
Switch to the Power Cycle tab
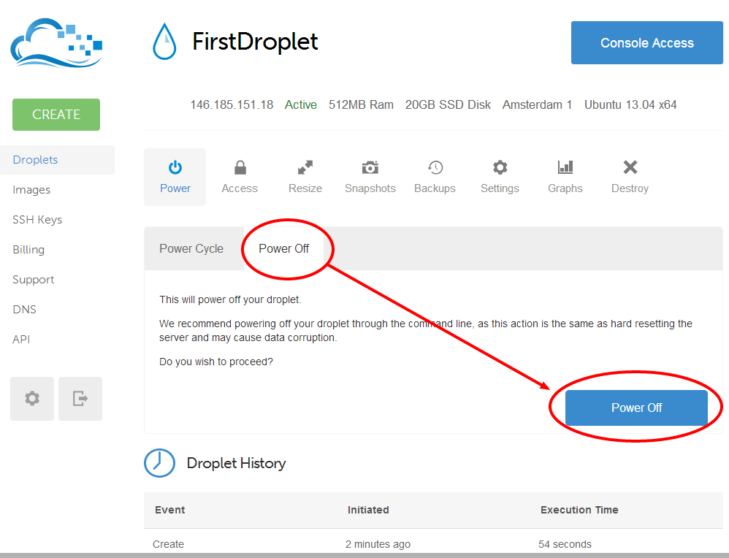[x=191, y=249]
